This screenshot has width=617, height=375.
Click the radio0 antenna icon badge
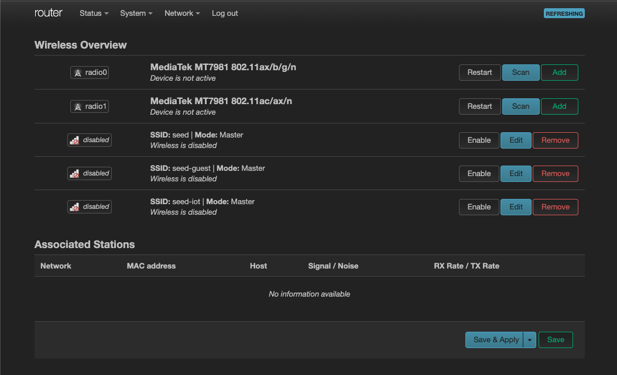pyautogui.click(x=90, y=73)
